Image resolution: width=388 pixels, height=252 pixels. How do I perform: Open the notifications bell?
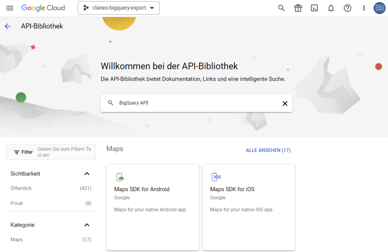coord(331,8)
